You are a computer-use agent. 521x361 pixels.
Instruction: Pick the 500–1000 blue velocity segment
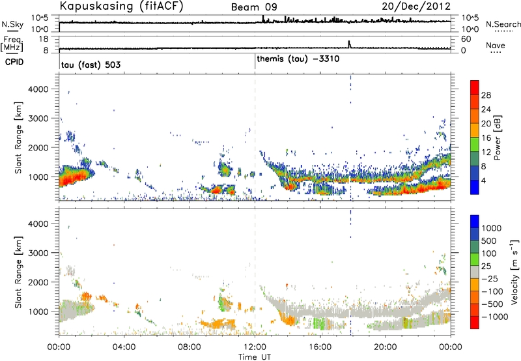475,234
